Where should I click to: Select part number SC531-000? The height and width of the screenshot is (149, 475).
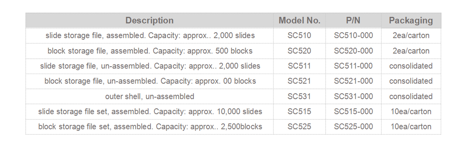pos(353,96)
